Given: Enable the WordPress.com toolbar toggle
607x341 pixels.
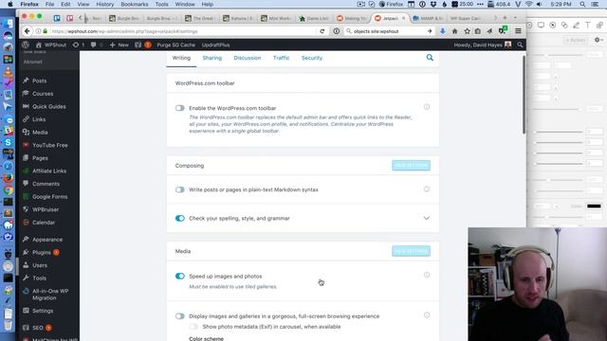Looking at the screenshot, I should pos(179,108).
